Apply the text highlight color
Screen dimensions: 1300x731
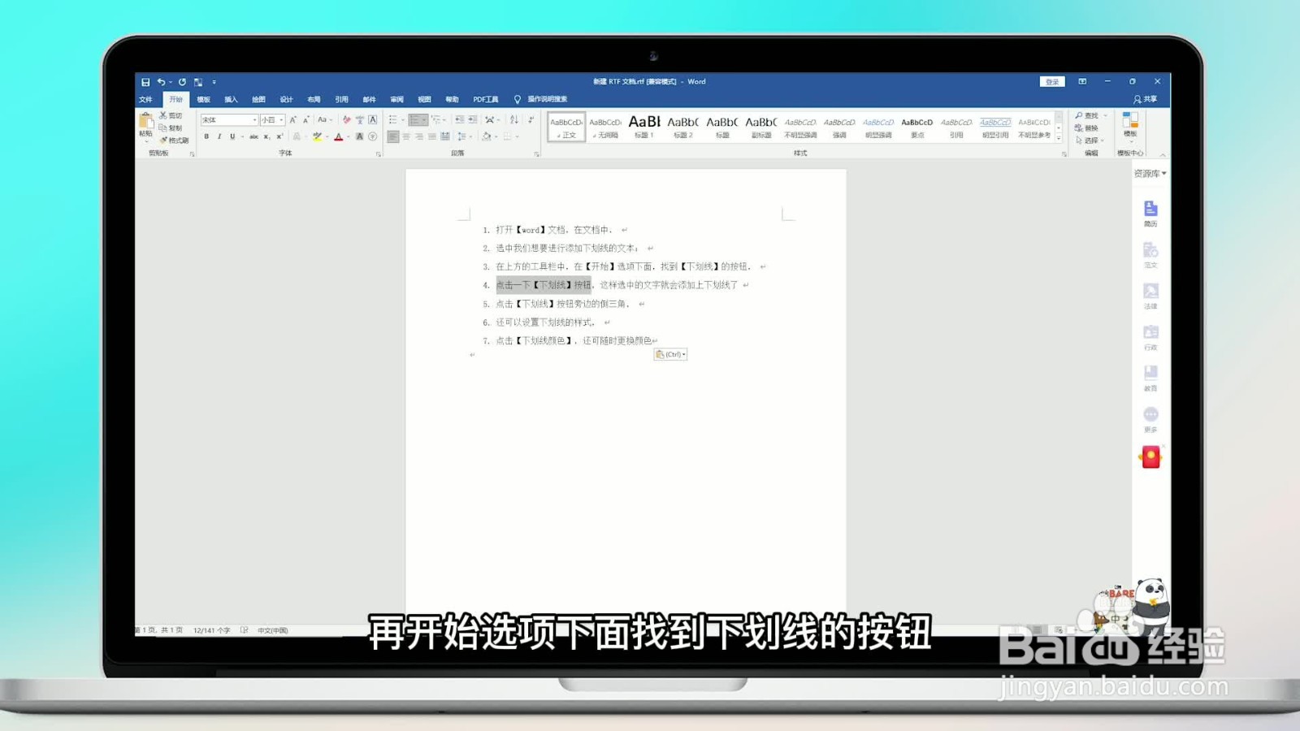click(x=317, y=136)
